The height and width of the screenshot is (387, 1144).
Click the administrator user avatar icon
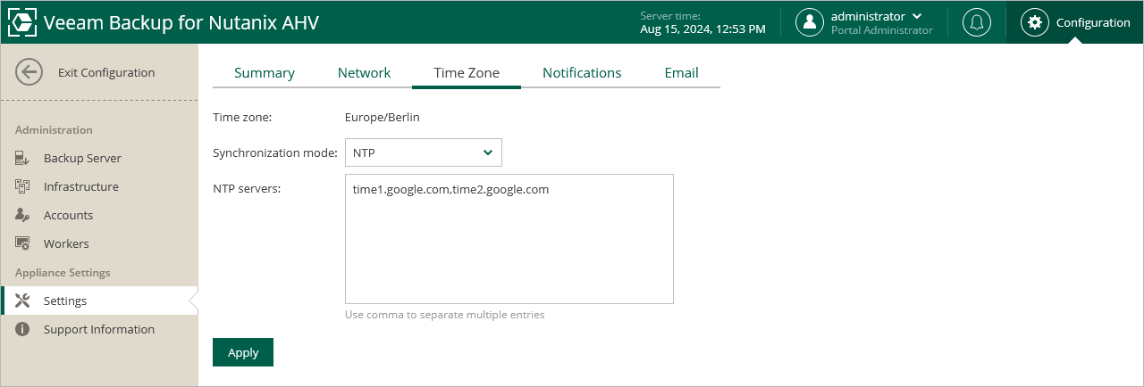(810, 22)
